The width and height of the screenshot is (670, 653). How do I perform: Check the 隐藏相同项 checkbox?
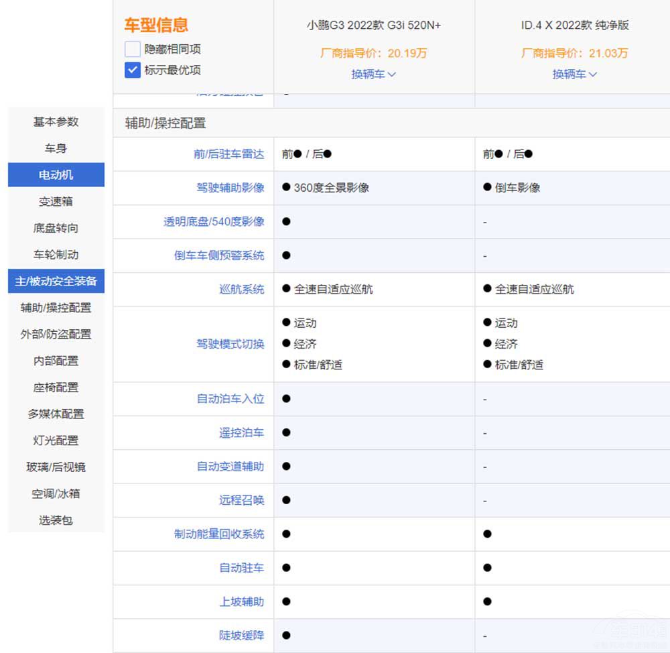coord(133,49)
